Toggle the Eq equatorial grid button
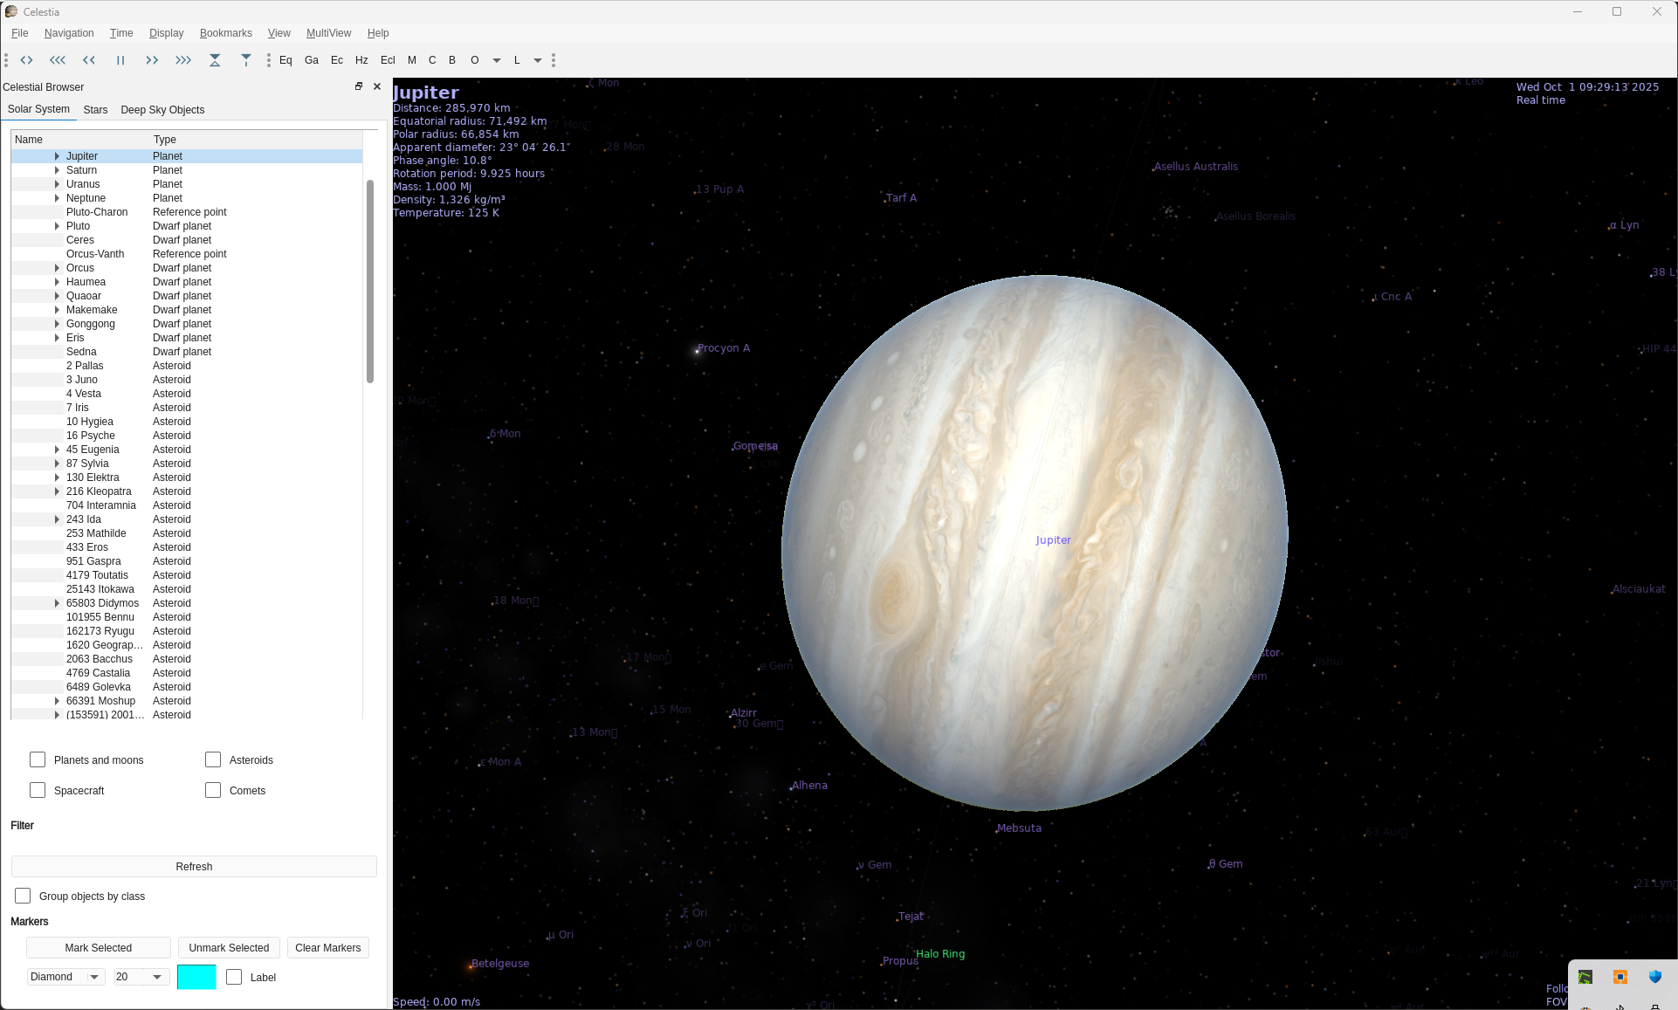The height and width of the screenshot is (1010, 1678). (285, 60)
